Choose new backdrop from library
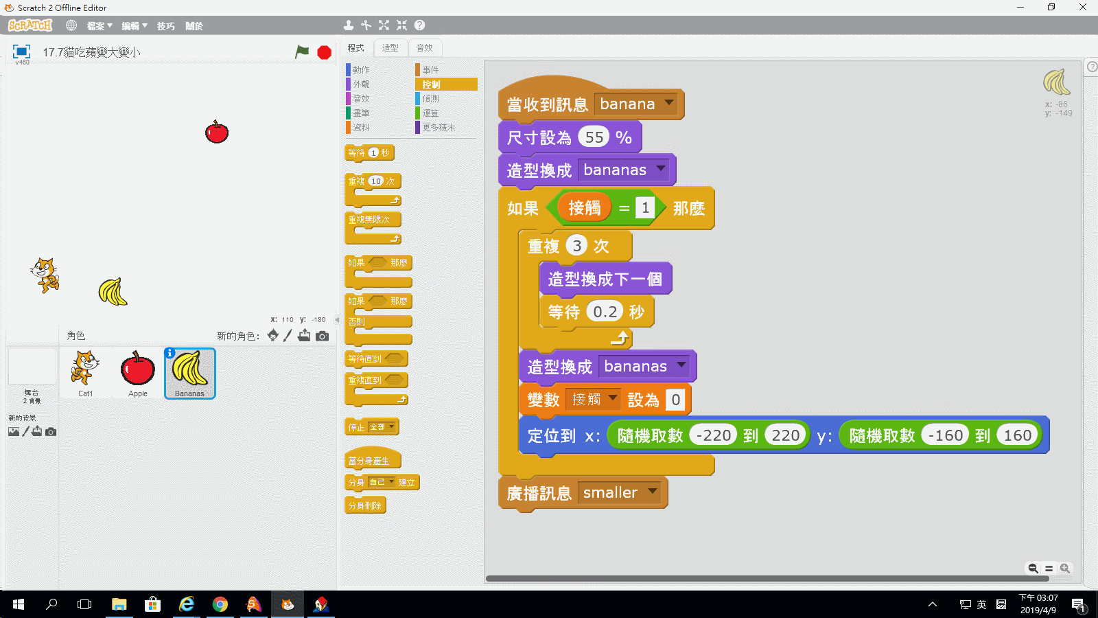The width and height of the screenshot is (1098, 618). pyautogui.click(x=14, y=432)
